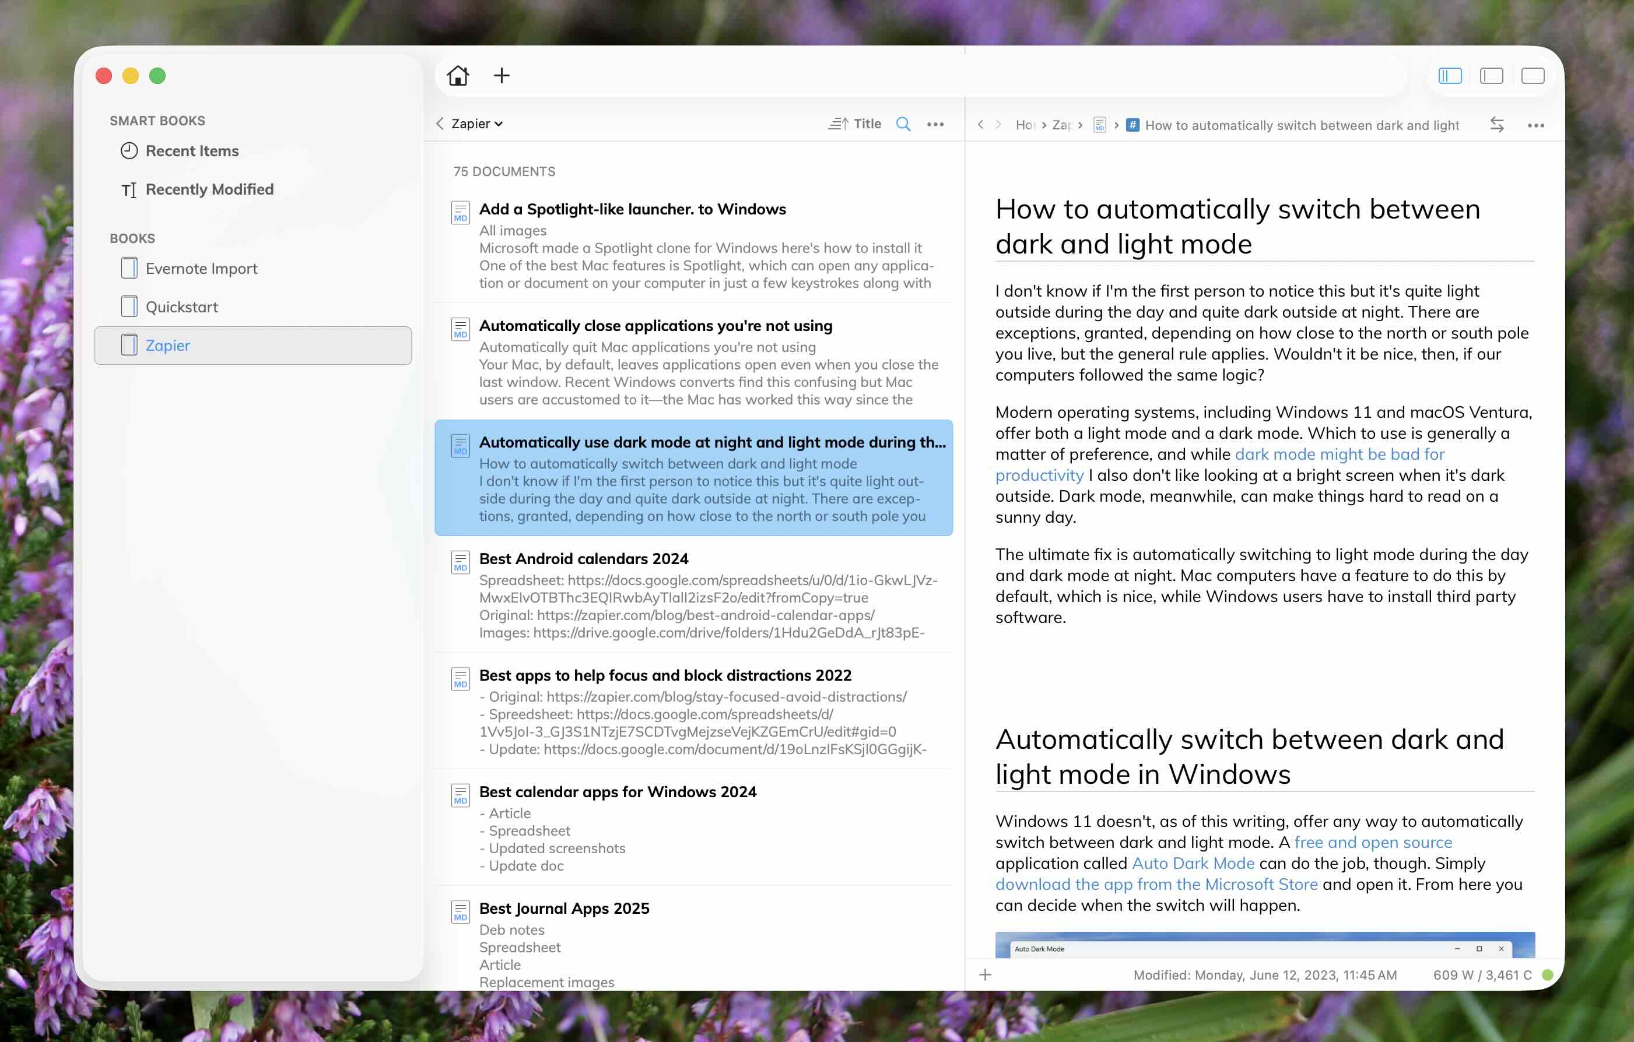This screenshot has height=1042, width=1634.
Task: Click the swap arrows icon in editor header
Action: pyautogui.click(x=1497, y=125)
